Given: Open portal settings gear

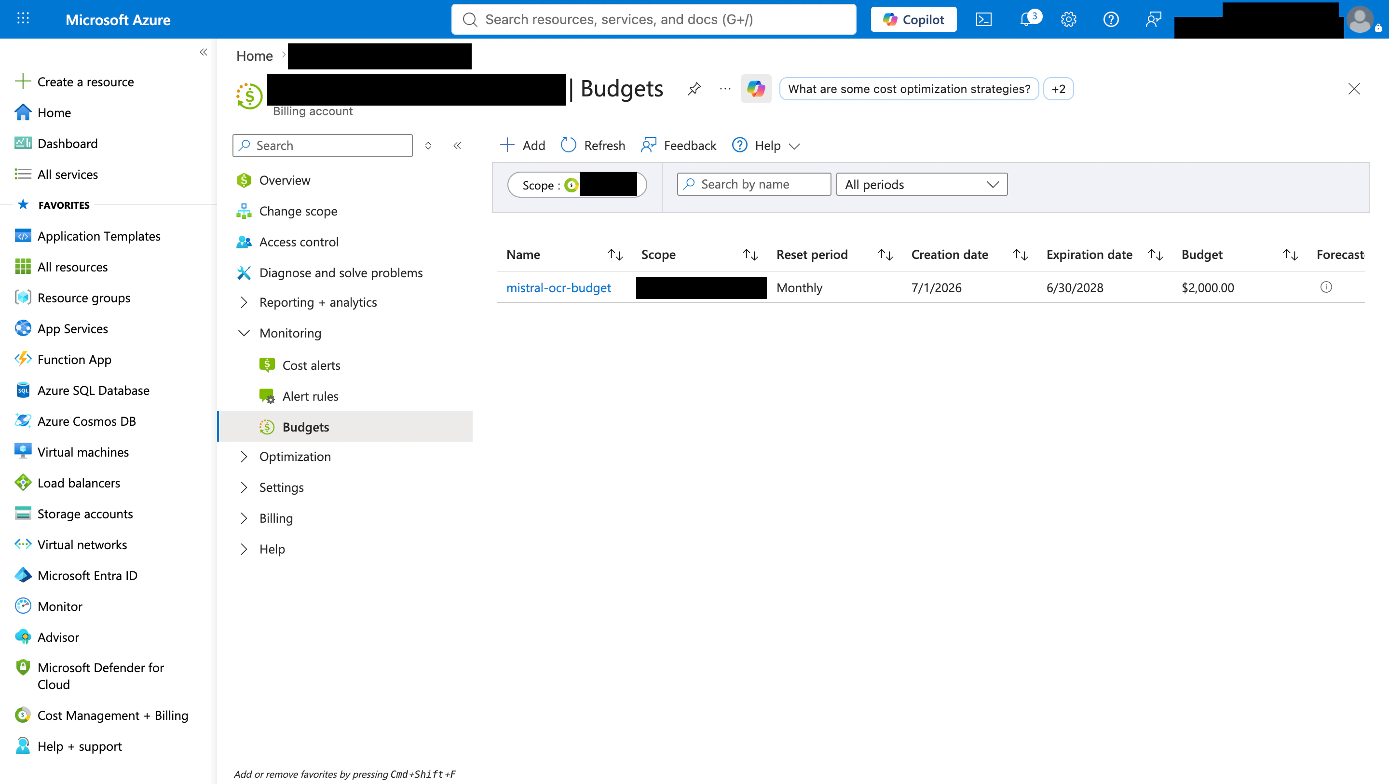Looking at the screenshot, I should tap(1068, 19).
